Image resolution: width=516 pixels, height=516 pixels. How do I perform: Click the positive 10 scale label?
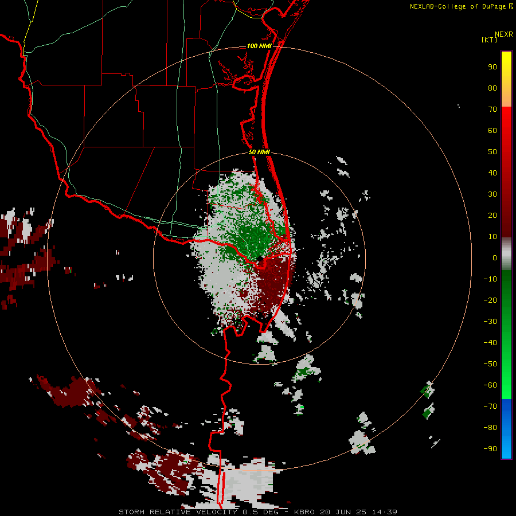click(492, 237)
